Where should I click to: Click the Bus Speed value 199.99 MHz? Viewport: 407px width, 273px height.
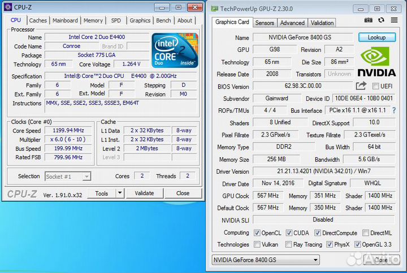point(68,148)
